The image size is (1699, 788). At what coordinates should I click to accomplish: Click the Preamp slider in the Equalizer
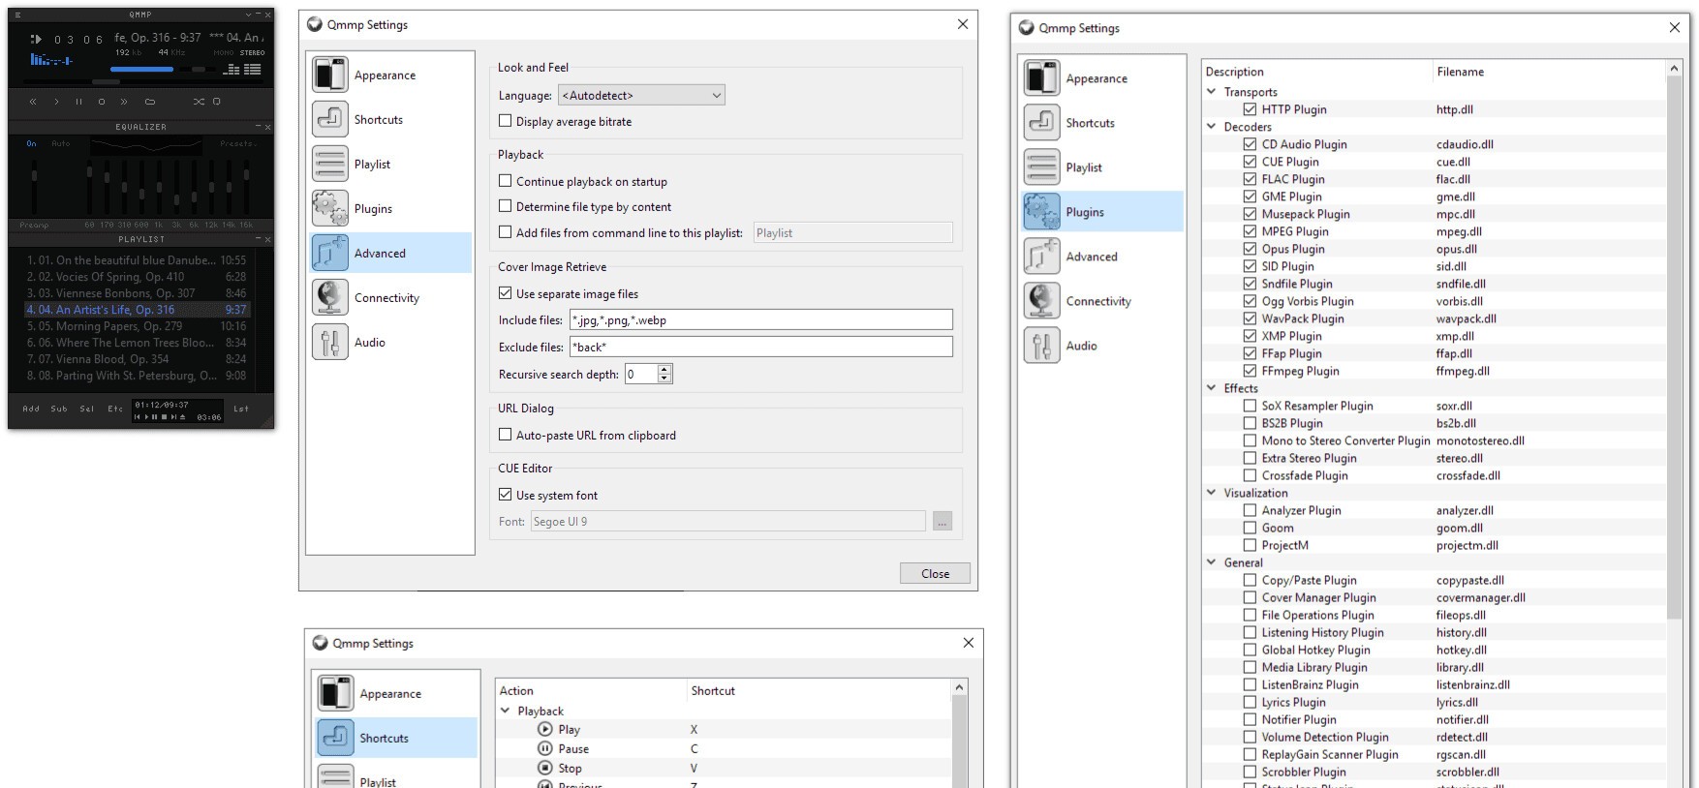coord(35,187)
